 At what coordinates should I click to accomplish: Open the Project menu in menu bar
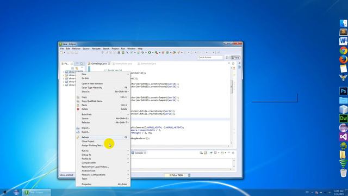(115, 48)
